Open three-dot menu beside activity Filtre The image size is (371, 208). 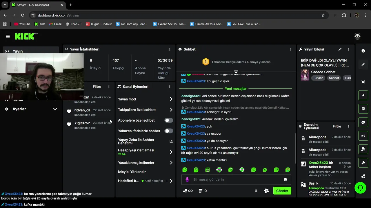tap(109, 87)
